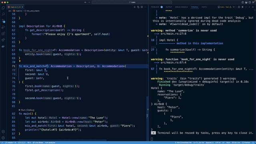Viewport: 256px width, 144px height.
Task: Split the terminal panel
Action: click(x=239, y=7)
